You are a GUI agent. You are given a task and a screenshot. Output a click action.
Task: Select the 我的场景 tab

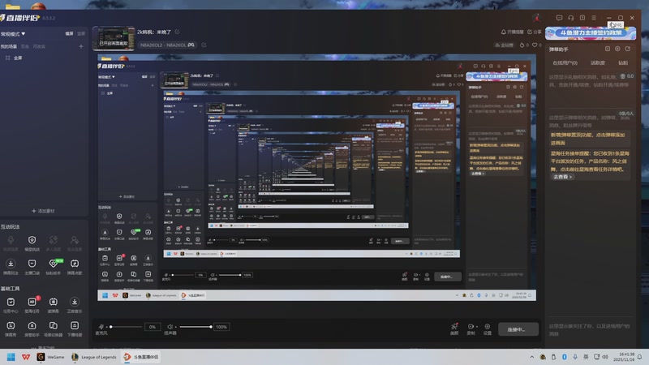pyautogui.click(x=9, y=46)
